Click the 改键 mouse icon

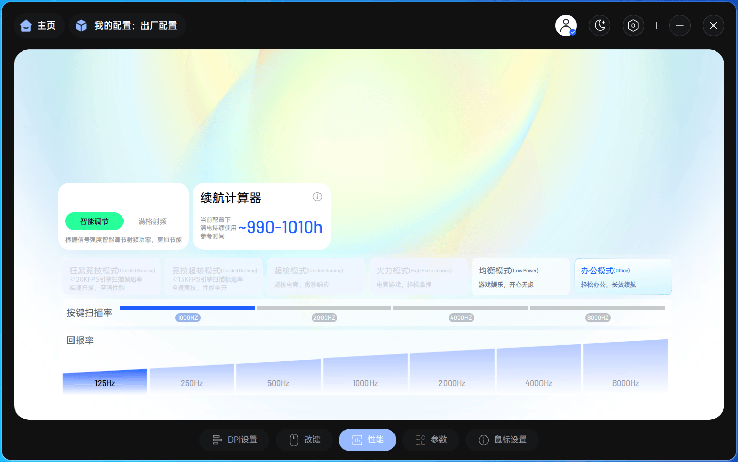click(x=294, y=440)
